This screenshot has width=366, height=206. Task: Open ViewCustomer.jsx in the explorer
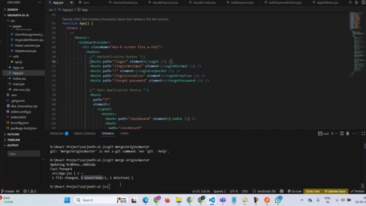pos(27,45)
